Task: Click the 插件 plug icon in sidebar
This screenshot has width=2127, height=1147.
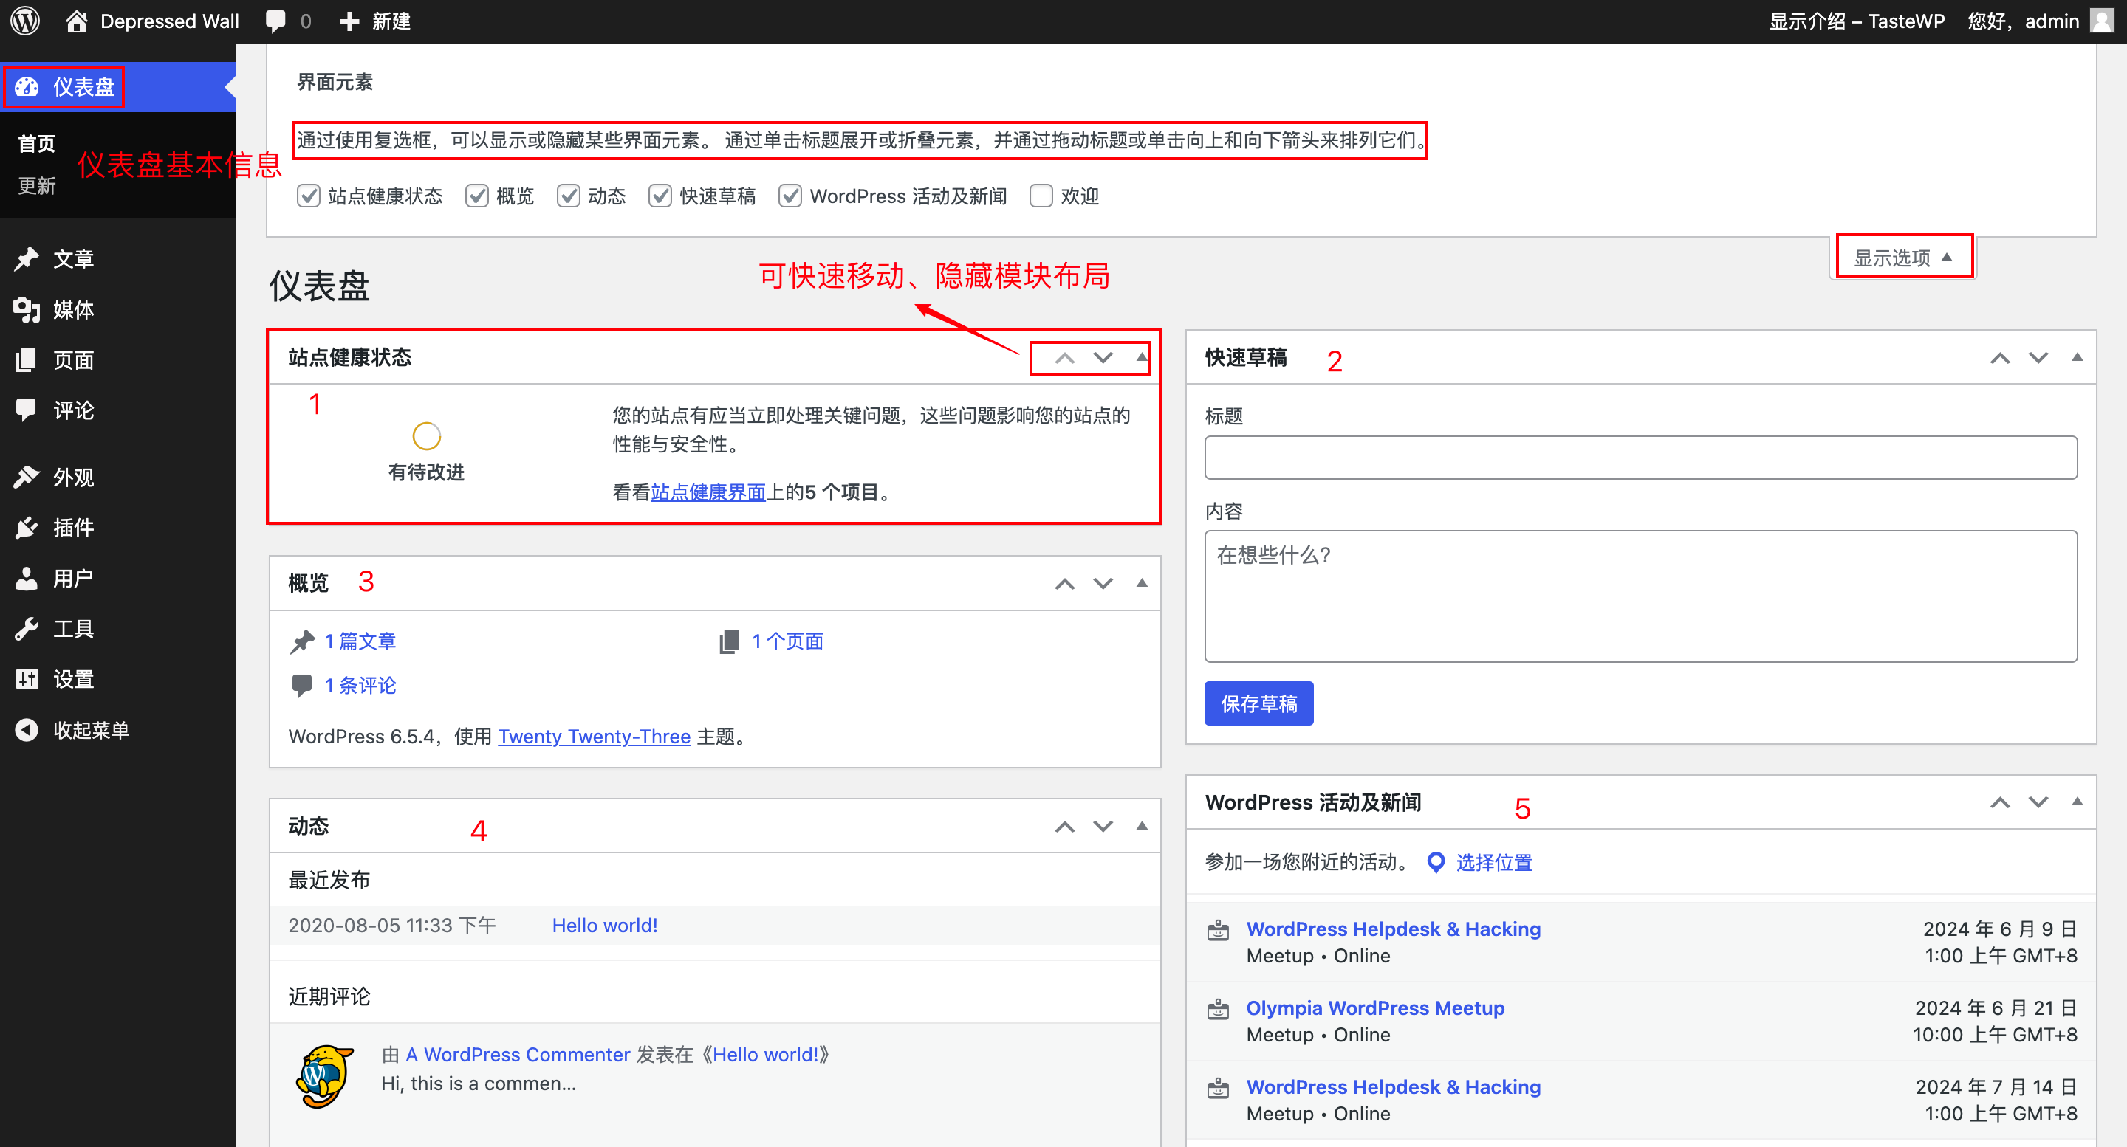Action: (27, 527)
